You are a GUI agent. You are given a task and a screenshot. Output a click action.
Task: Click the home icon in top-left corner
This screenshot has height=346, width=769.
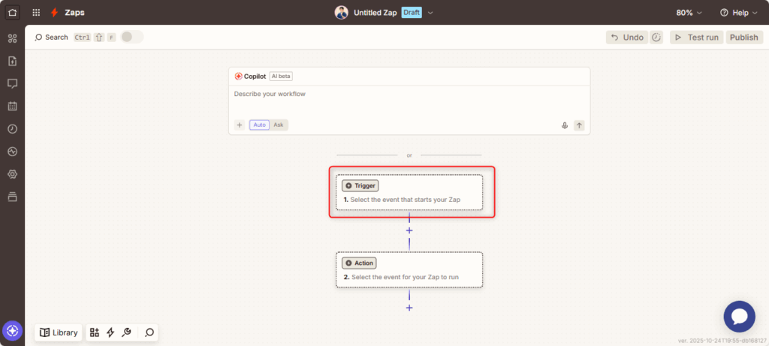click(12, 13)
